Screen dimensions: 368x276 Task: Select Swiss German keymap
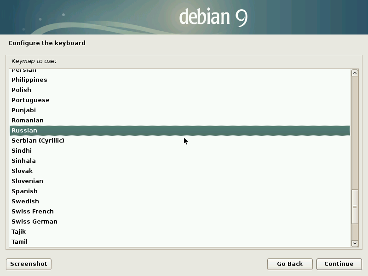click(x=180, y=221)
